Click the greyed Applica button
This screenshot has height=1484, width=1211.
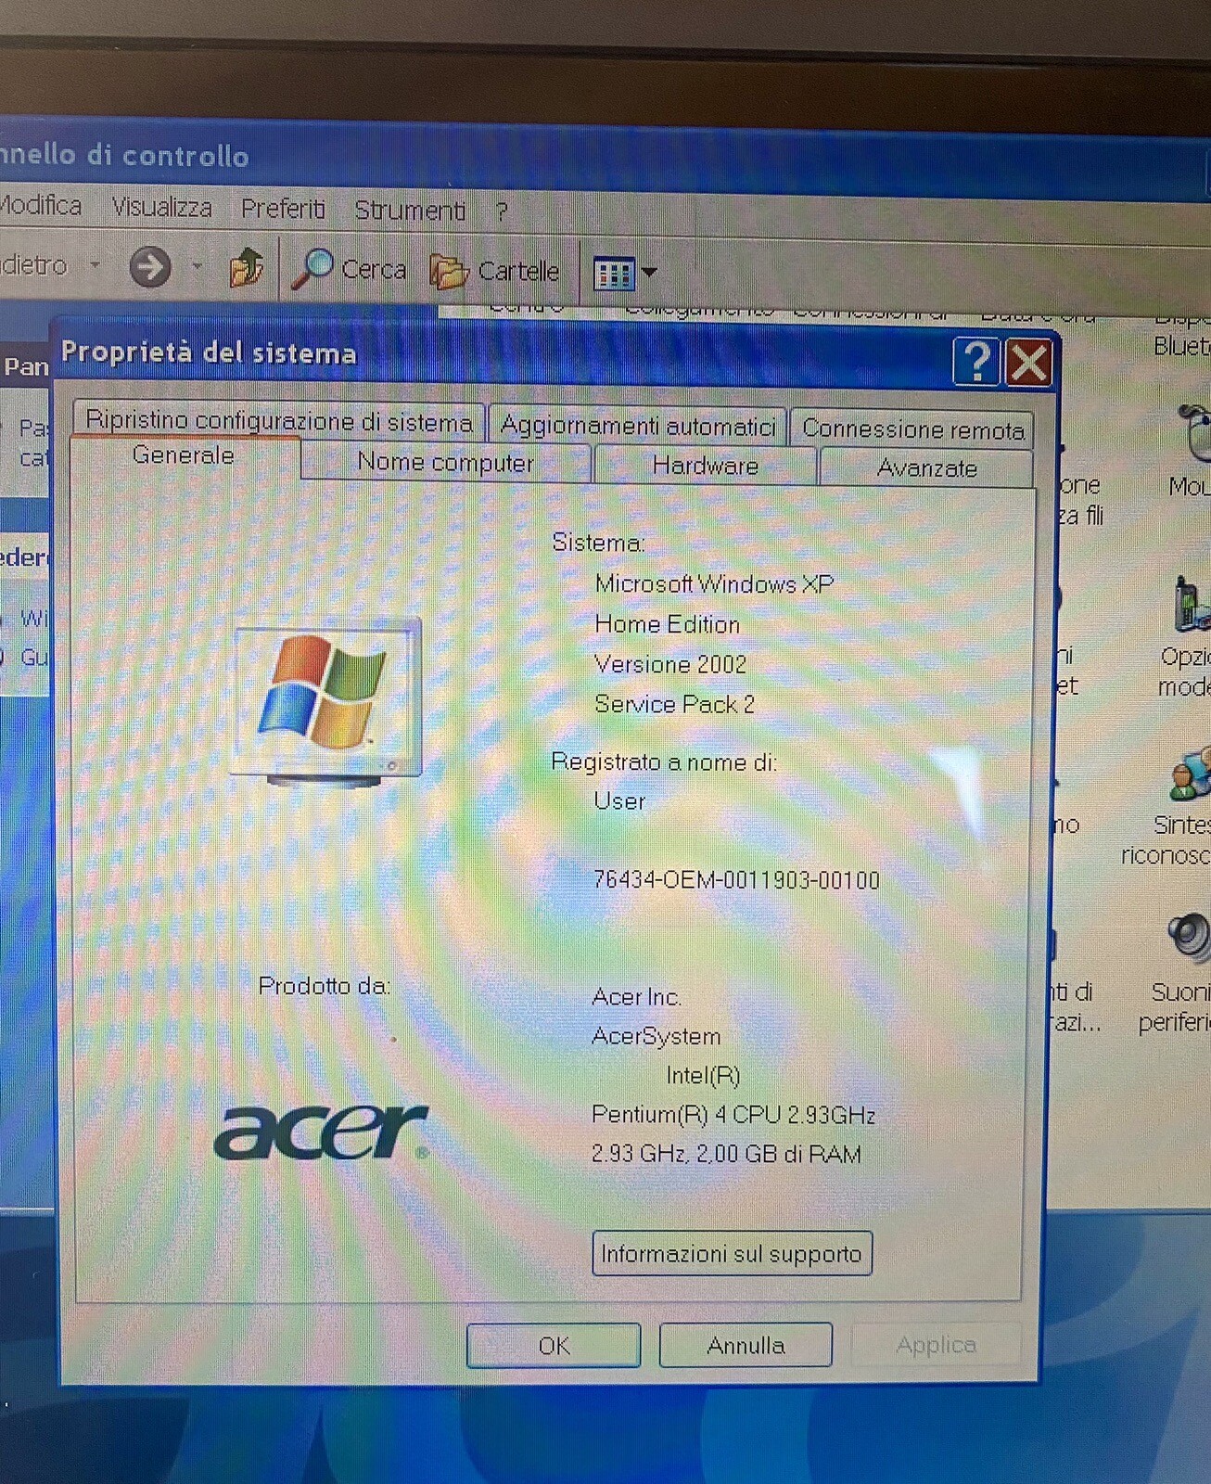936,1344
